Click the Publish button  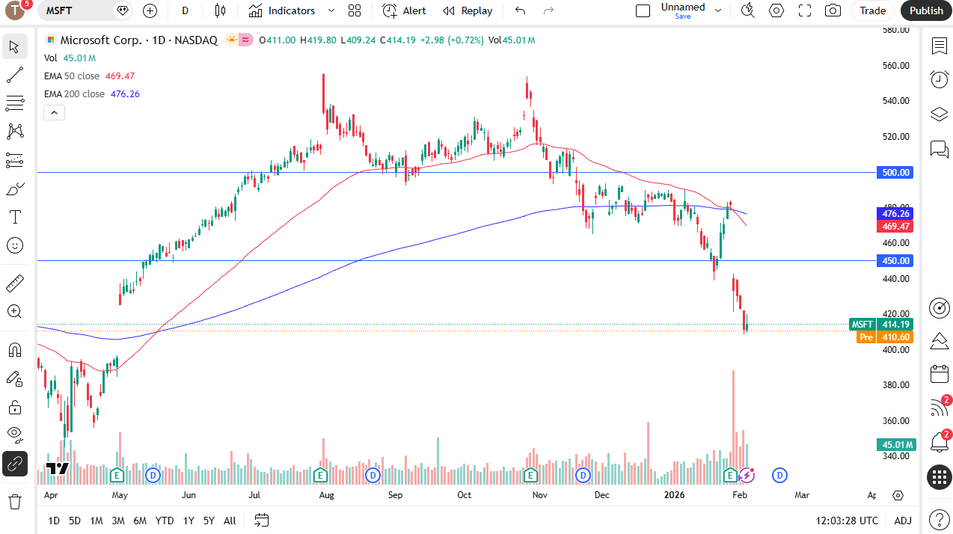[x=926, y=10]
